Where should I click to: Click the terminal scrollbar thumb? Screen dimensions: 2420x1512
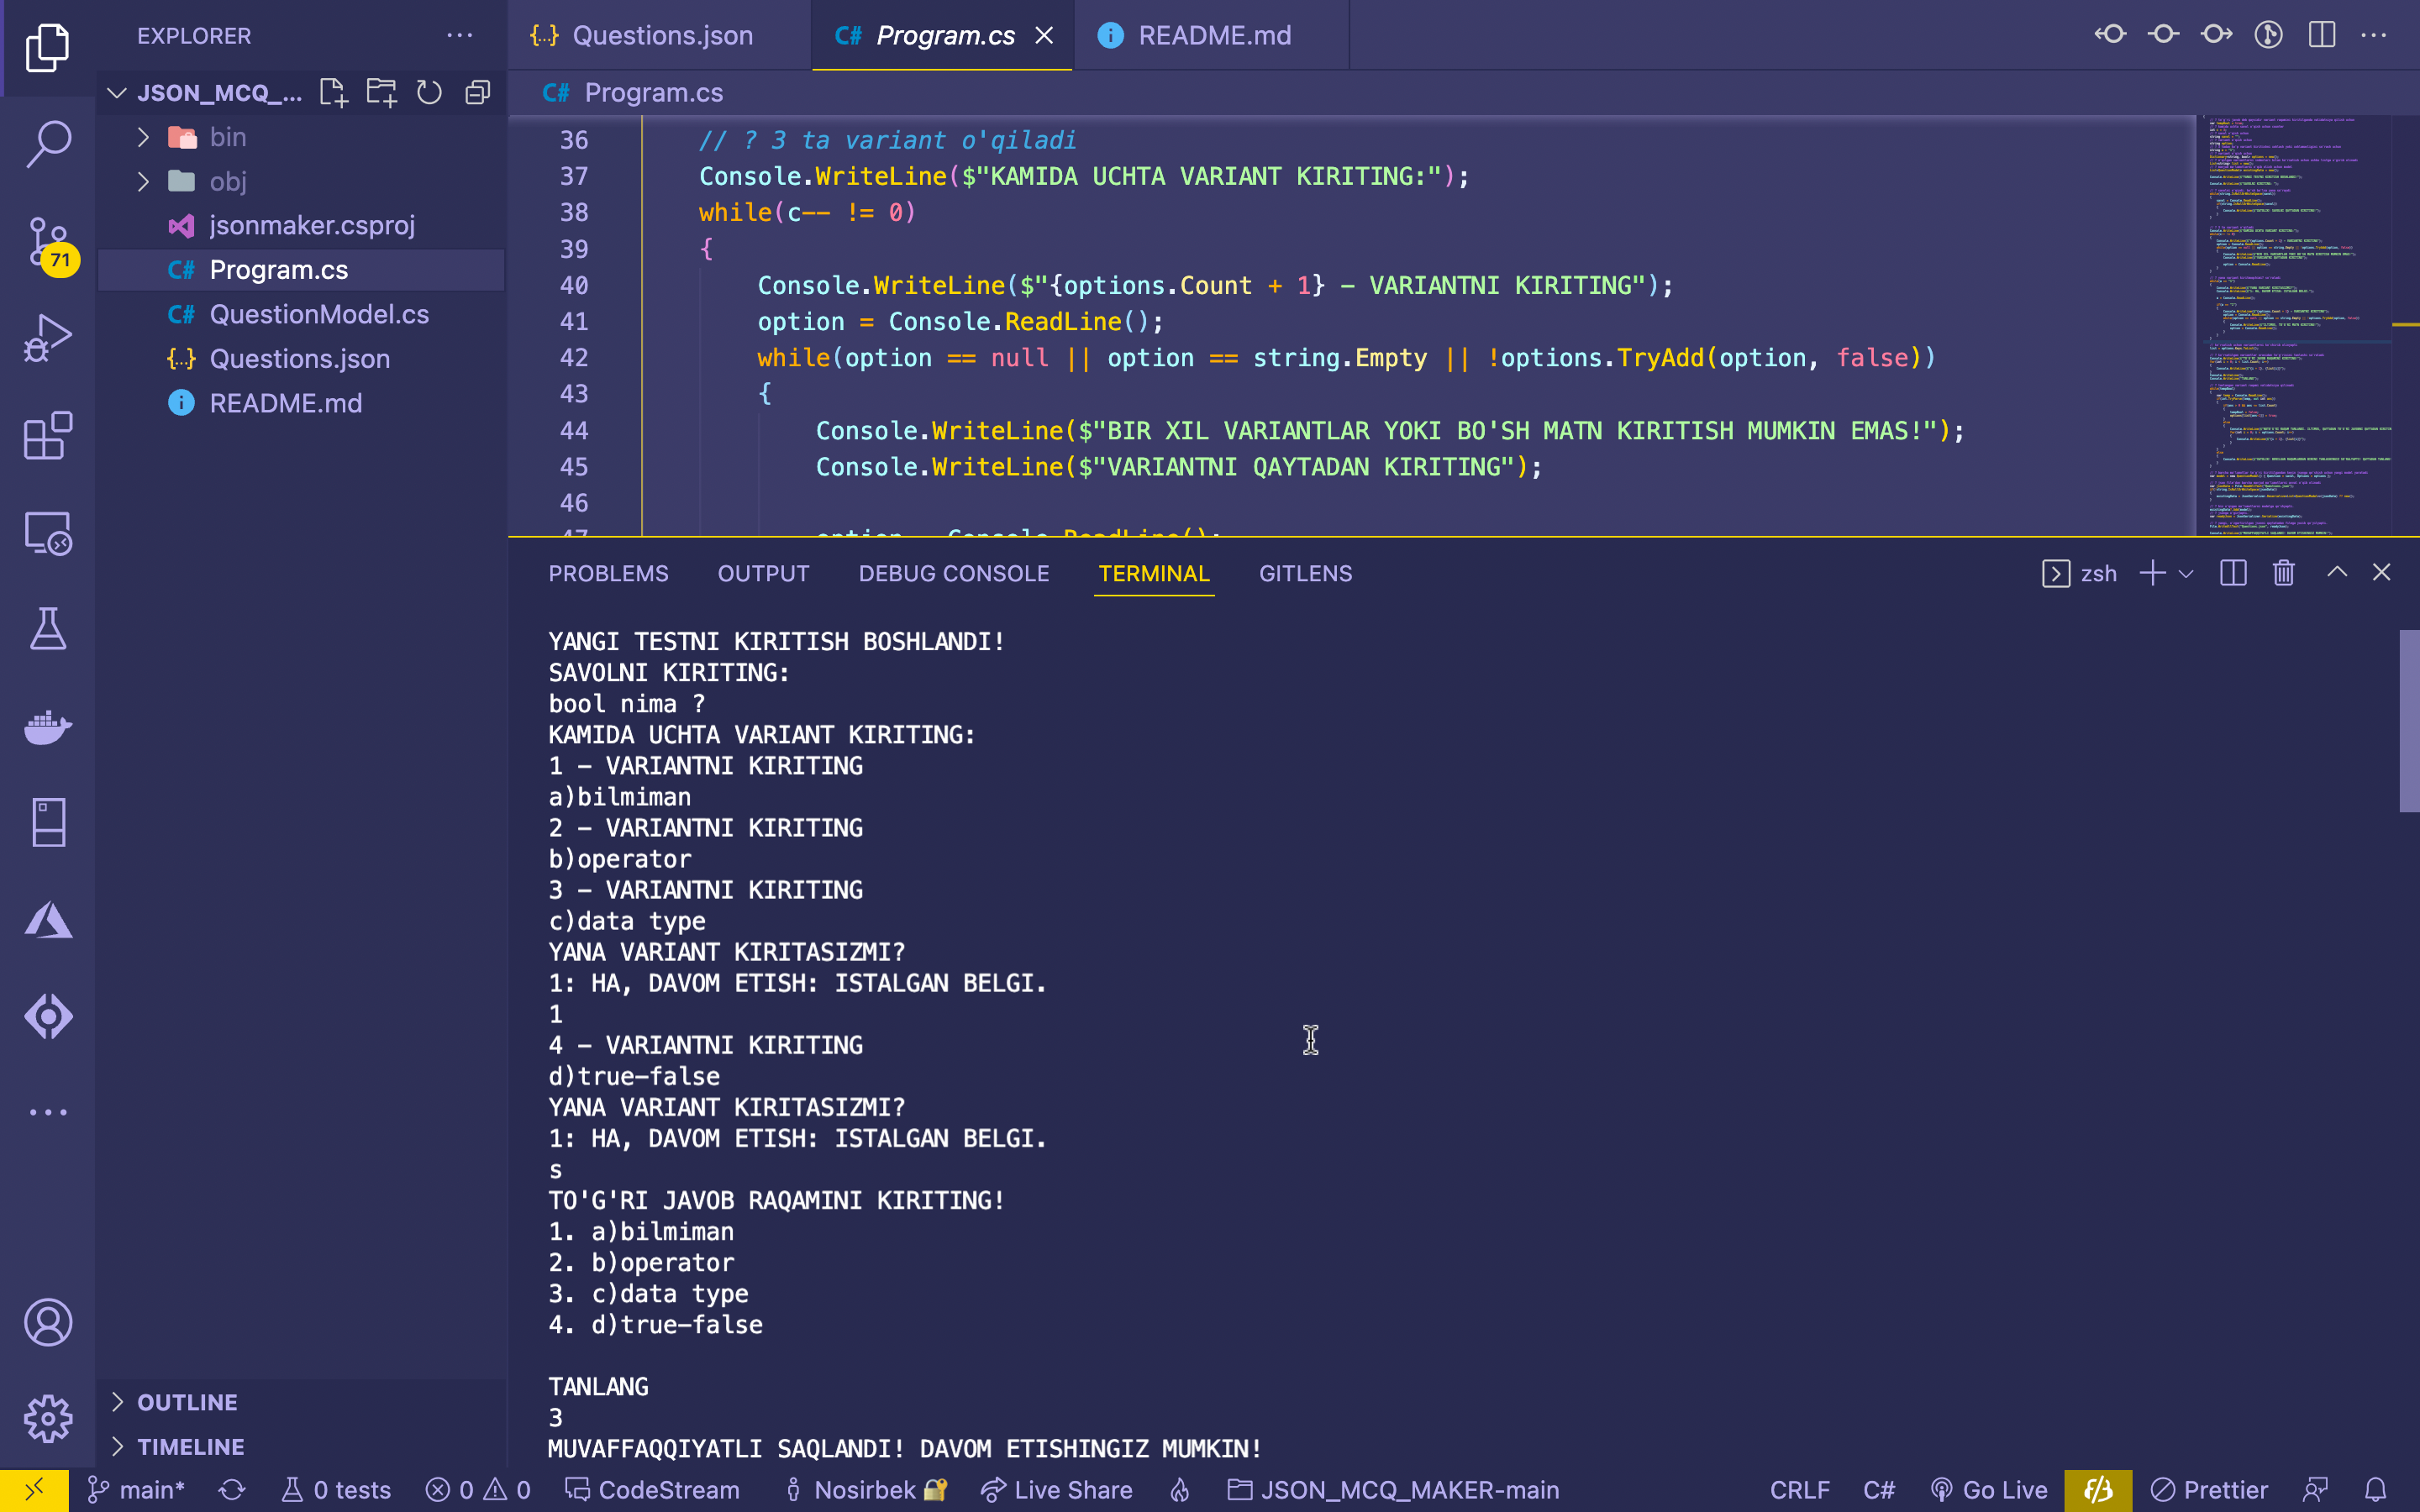(2408, 720)
